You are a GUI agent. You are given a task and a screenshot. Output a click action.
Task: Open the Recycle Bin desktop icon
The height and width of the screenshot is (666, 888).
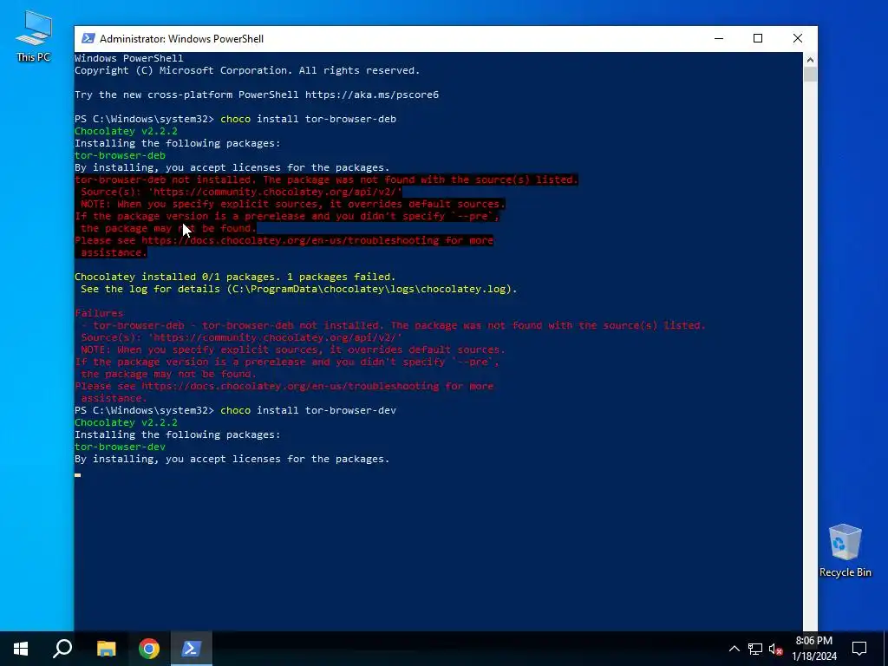click(845, 550)
